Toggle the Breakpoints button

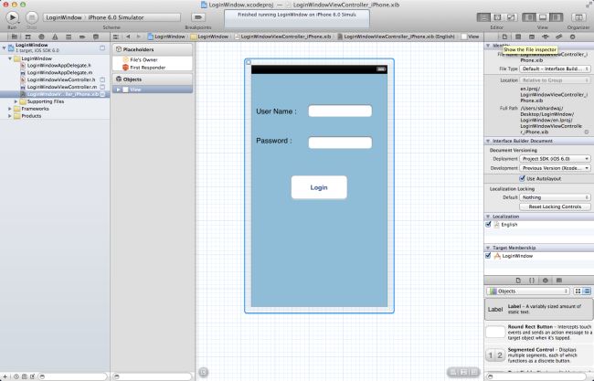click(x=197, y=17)
